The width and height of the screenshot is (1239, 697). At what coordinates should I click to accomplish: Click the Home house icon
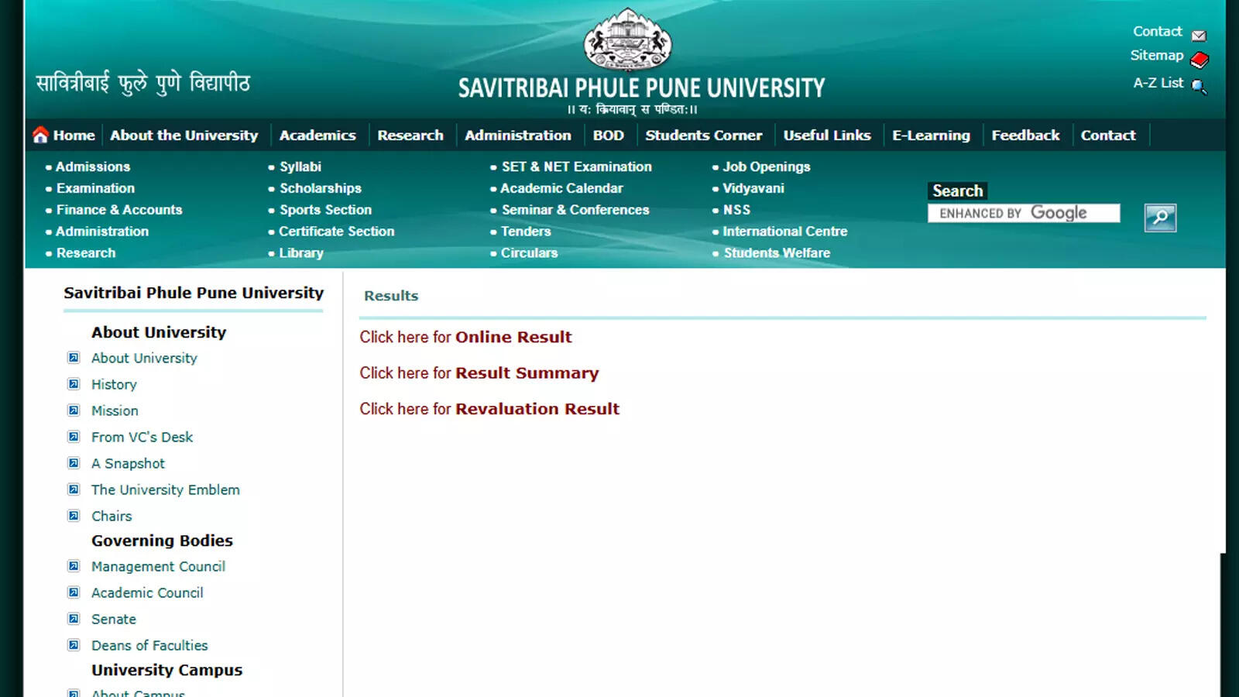(40, 135)
